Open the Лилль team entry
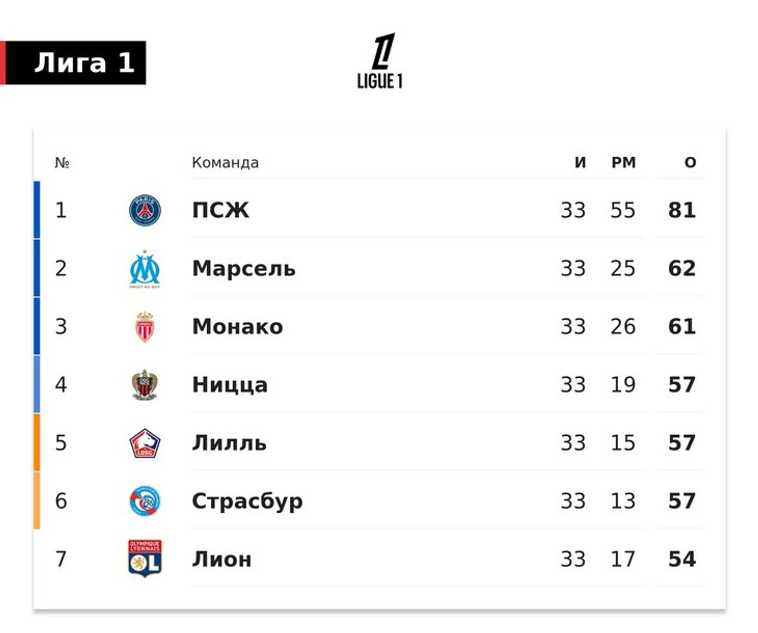The width and height of the screenshot is (758, 633). pos(229,443)
